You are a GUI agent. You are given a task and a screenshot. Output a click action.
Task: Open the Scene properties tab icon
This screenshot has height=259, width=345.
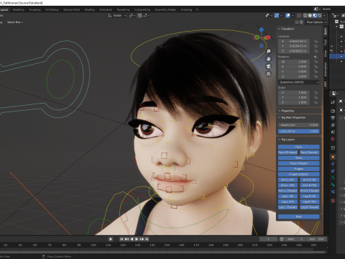point(333,132)
